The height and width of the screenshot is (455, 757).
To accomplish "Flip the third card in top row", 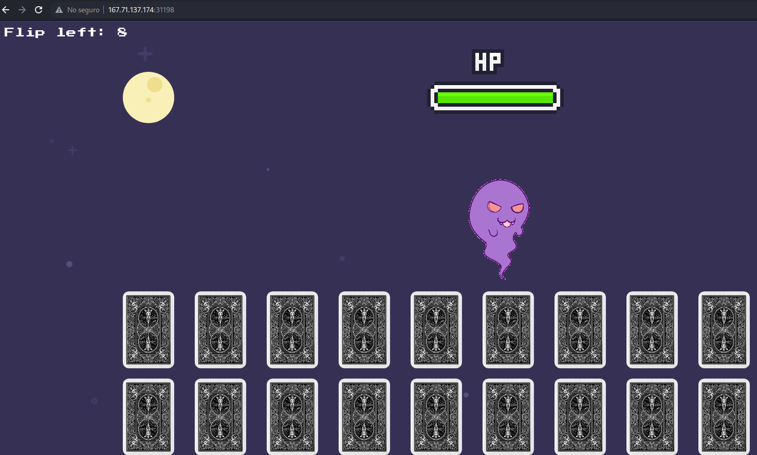I will point(292,330).
